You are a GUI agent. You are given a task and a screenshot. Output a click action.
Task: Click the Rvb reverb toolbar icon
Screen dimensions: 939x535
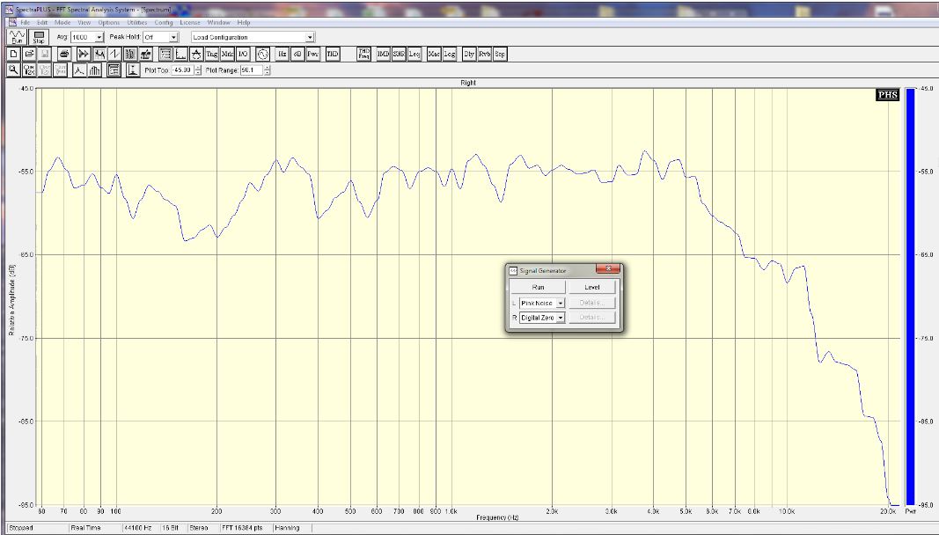484,54
